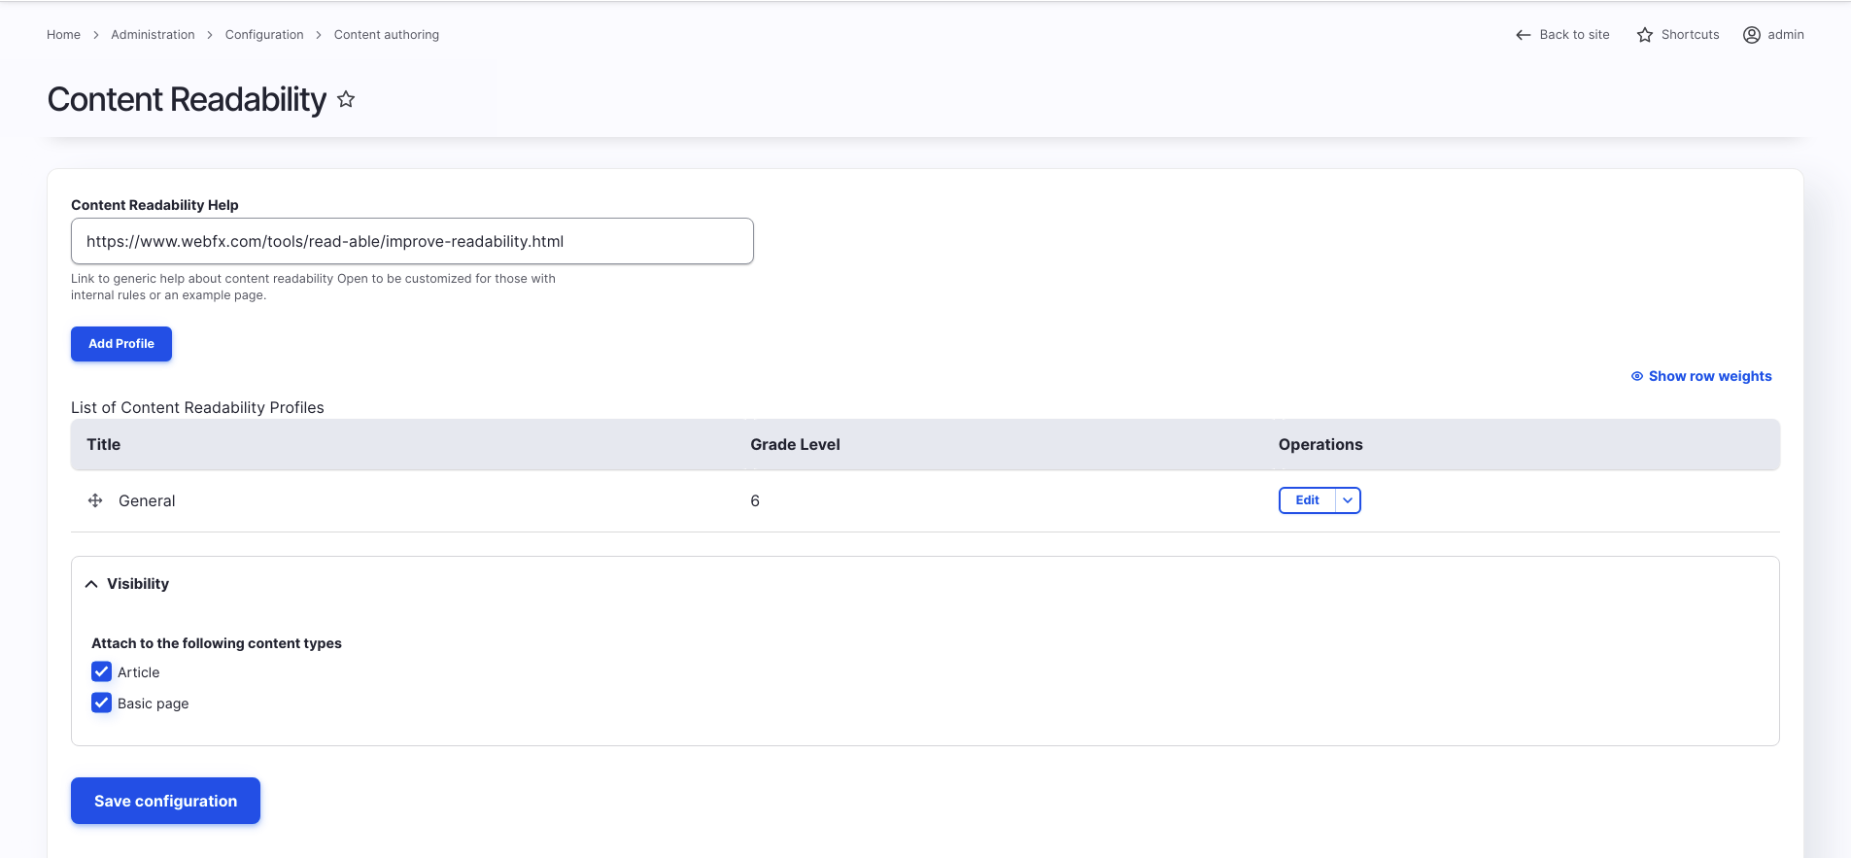Screen dimensions: 1851x858
Task: Uncheck the Basic page checkbox
Action: click(102, 703)
